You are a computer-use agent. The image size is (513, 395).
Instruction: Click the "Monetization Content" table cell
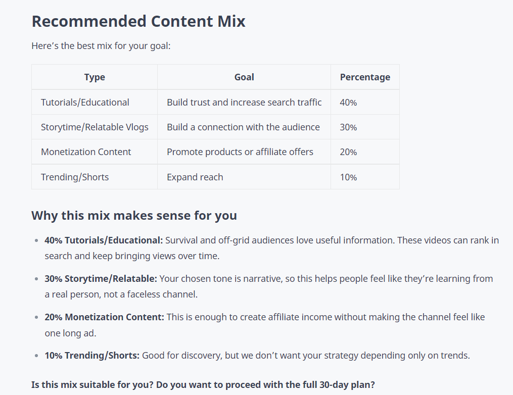(86, 152)
